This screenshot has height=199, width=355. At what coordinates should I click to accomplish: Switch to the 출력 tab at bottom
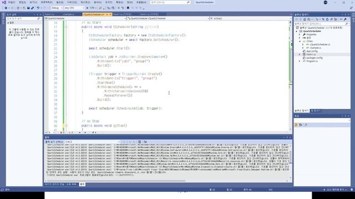82,184
